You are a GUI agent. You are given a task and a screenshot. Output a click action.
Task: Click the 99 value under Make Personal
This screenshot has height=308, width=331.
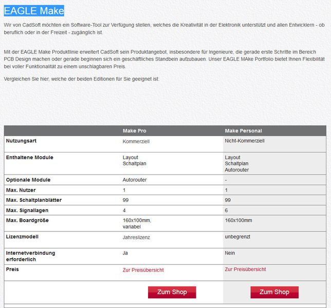coord(228,200)
